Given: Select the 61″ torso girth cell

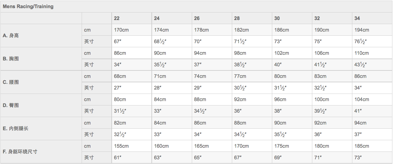Looking at the screenshot, I should coord(117,157).
